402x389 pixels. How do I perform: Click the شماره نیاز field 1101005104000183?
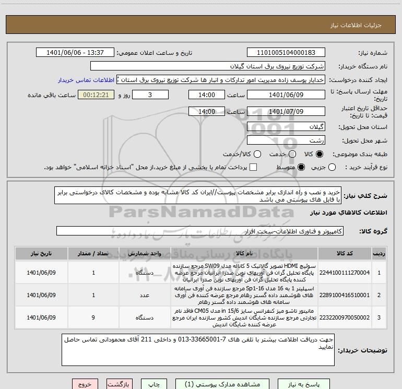pyautogui.click(x=286, y=53)
